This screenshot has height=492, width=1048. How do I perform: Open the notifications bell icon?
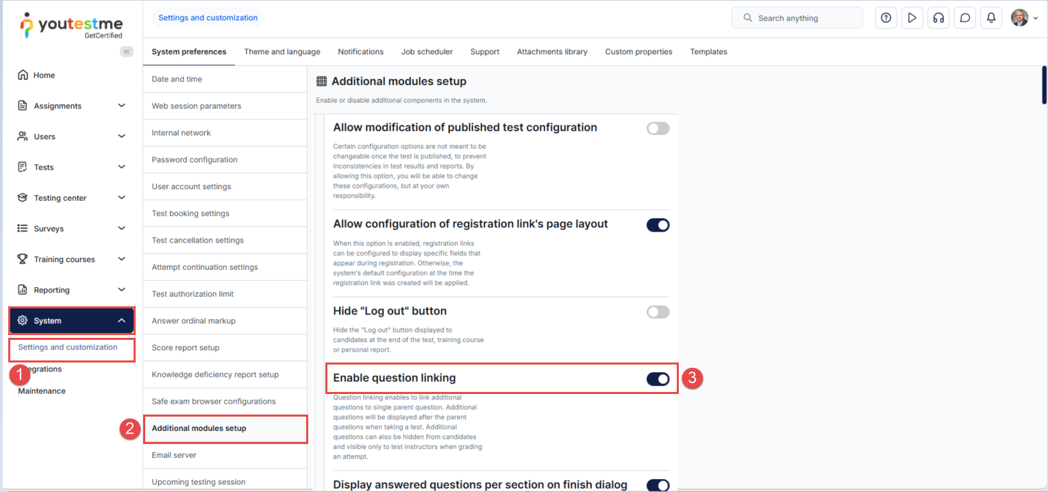tap(990, 19)
